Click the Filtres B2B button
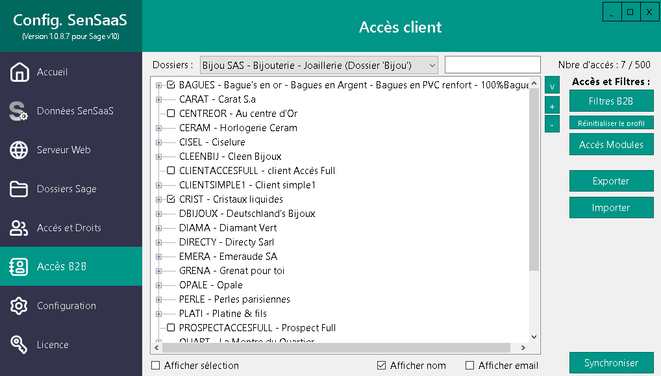The width and height of the screenshot is (661, 376). (x=611, y=101)
